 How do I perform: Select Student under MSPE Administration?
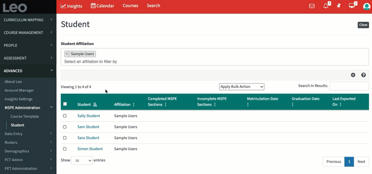pos(17,125)
